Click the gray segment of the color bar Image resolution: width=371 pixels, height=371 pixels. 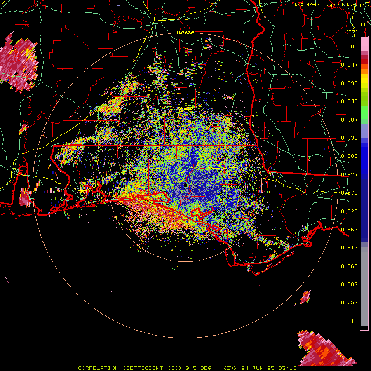point(364,286)
